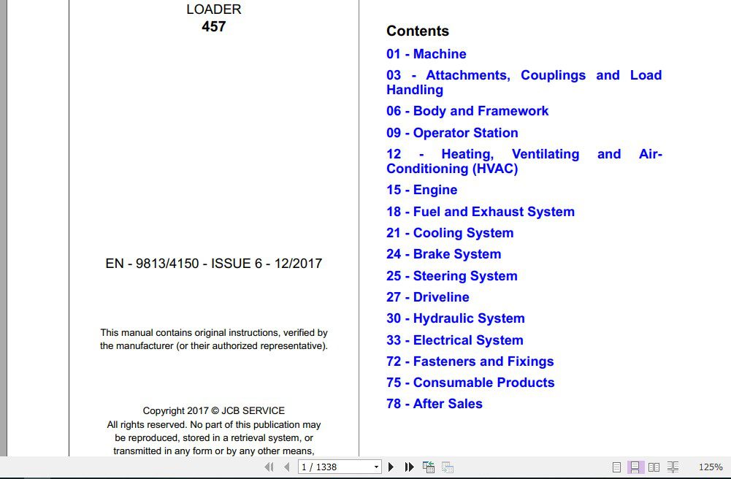Click the next view navigation icon
The width and height of the screenshot is (731, 479).
448,467
